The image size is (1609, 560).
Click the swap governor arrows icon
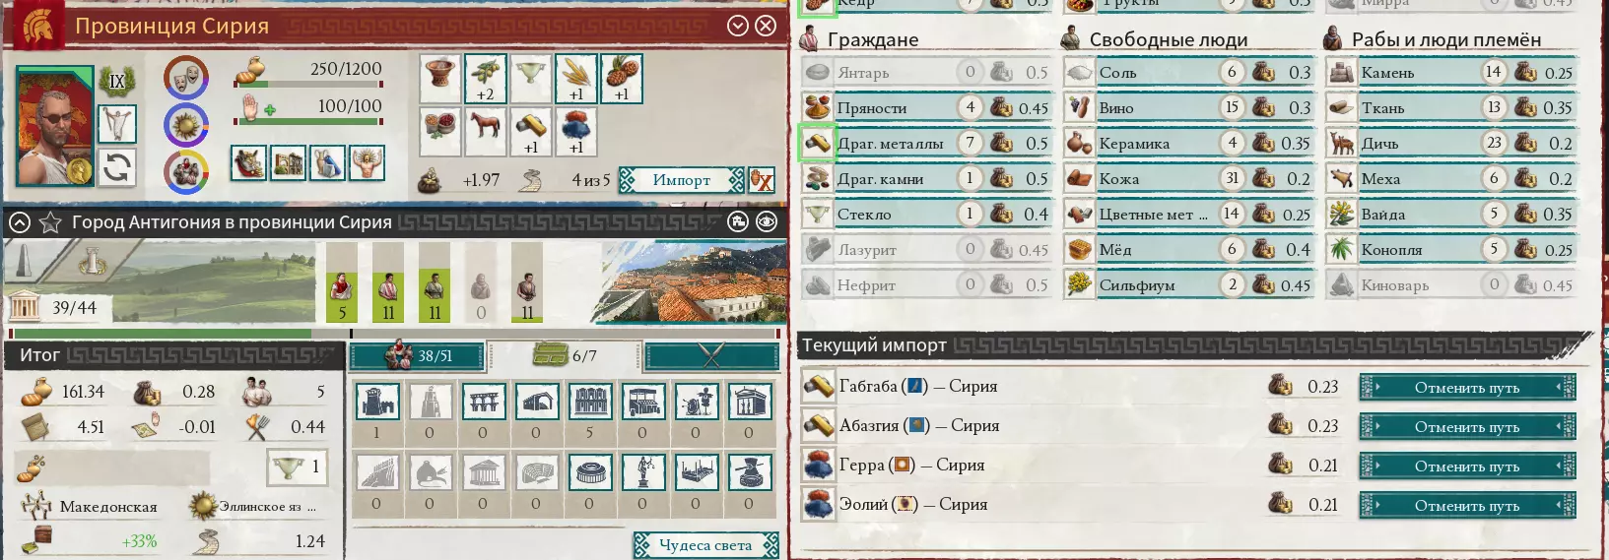tap(117, 168)
